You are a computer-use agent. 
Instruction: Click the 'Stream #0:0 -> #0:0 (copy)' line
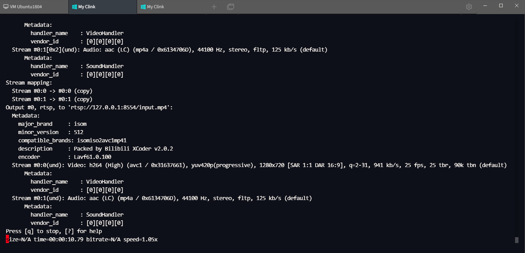(x=52, y=91)
